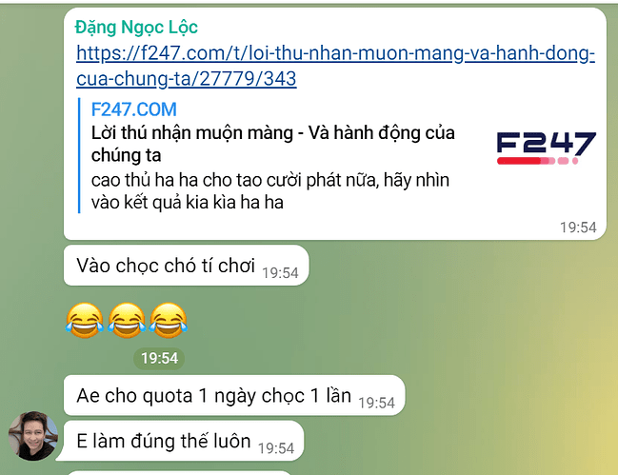Click the 19:54 timestamp in link message
618x475 pixels.
pyautogui.click(x=578, y=228)
